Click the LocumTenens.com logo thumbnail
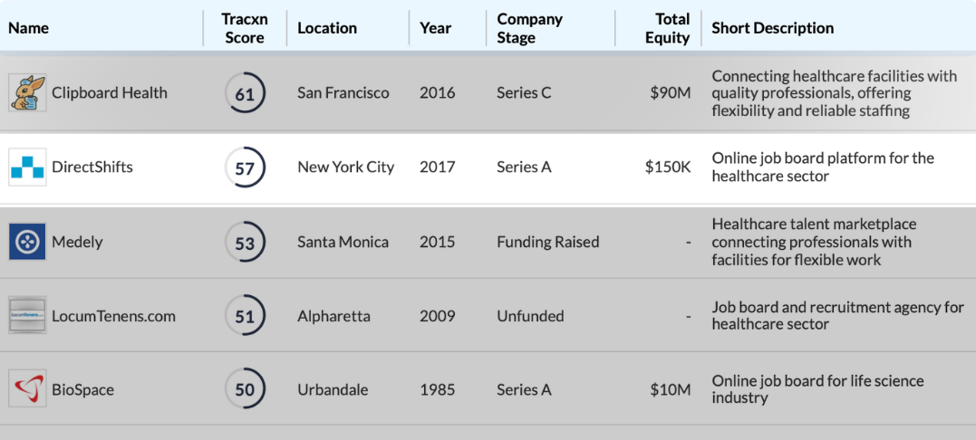 (27, 316)
